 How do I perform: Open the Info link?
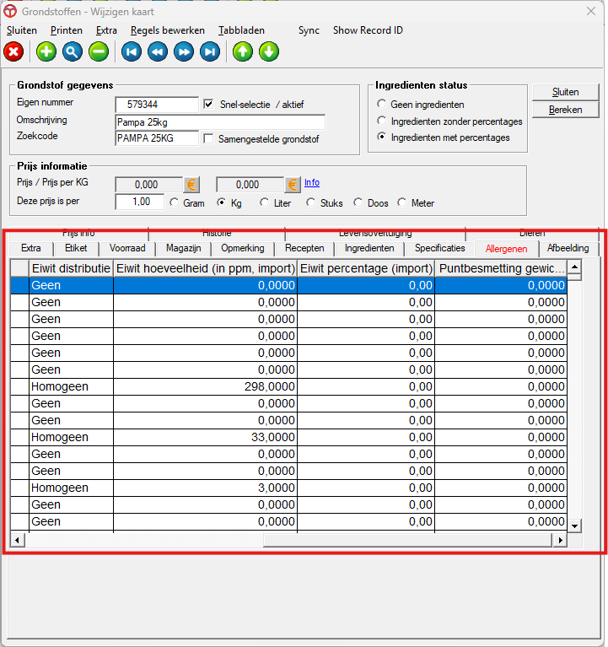point(312,182)
